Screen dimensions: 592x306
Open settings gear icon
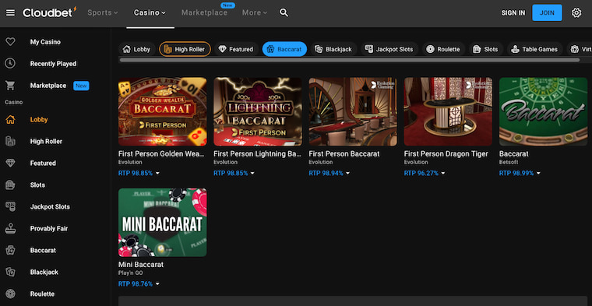click(x=576, y=12)
